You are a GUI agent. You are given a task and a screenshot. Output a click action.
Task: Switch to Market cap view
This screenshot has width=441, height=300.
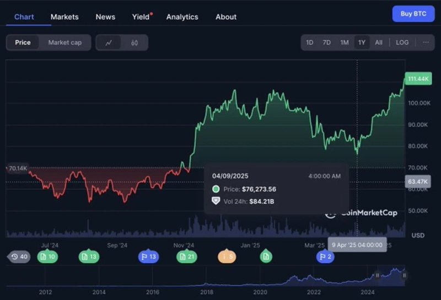click(64, 42)
